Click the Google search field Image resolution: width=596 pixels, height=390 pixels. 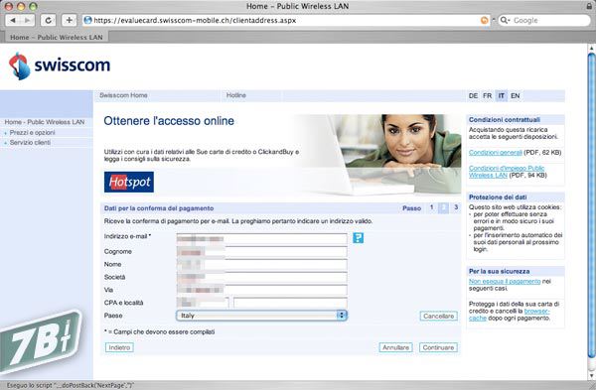tap(544, 20)
